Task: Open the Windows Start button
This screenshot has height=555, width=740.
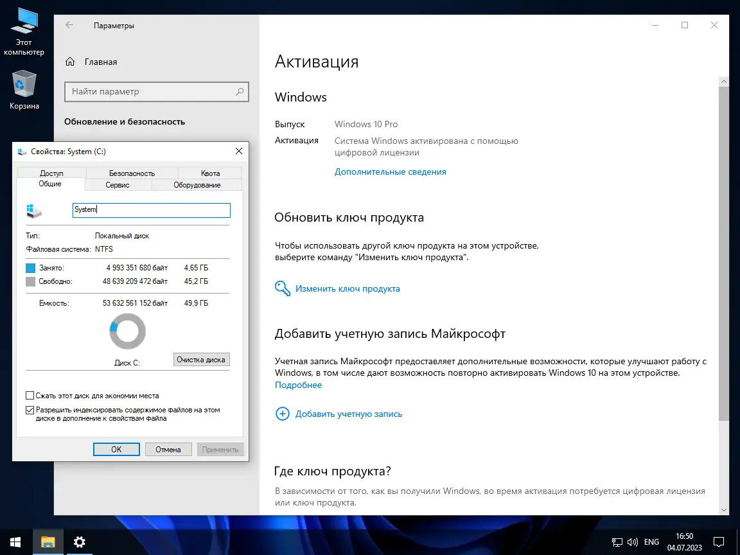Action: tap(15, 542)
